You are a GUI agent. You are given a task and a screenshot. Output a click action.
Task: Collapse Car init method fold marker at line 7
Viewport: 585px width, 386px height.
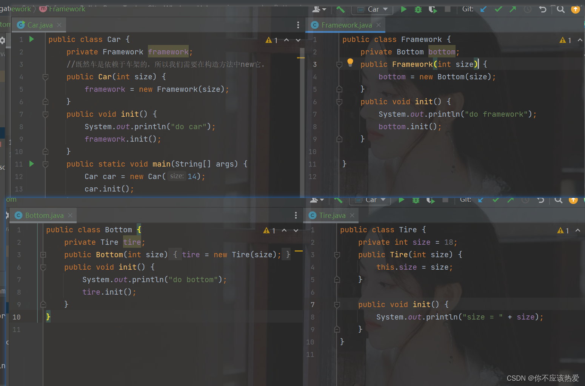click(45, 114)
